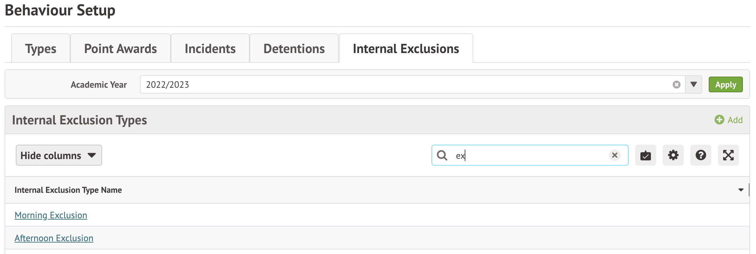The height and width of the screenshot is (254, 756).
Task: Open the Morning Exclusion link
Action: click(x=51, y=215)
